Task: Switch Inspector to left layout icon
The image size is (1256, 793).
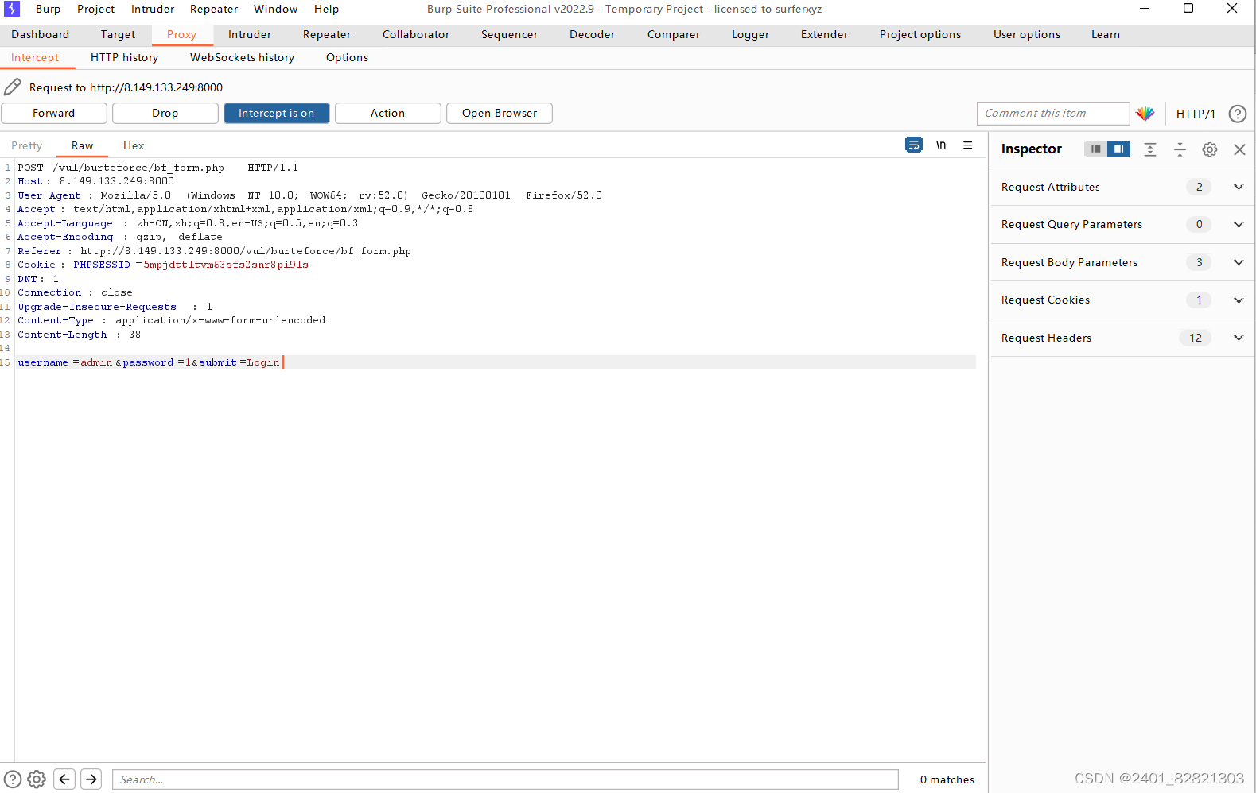Action: [x=1095, y=149]
